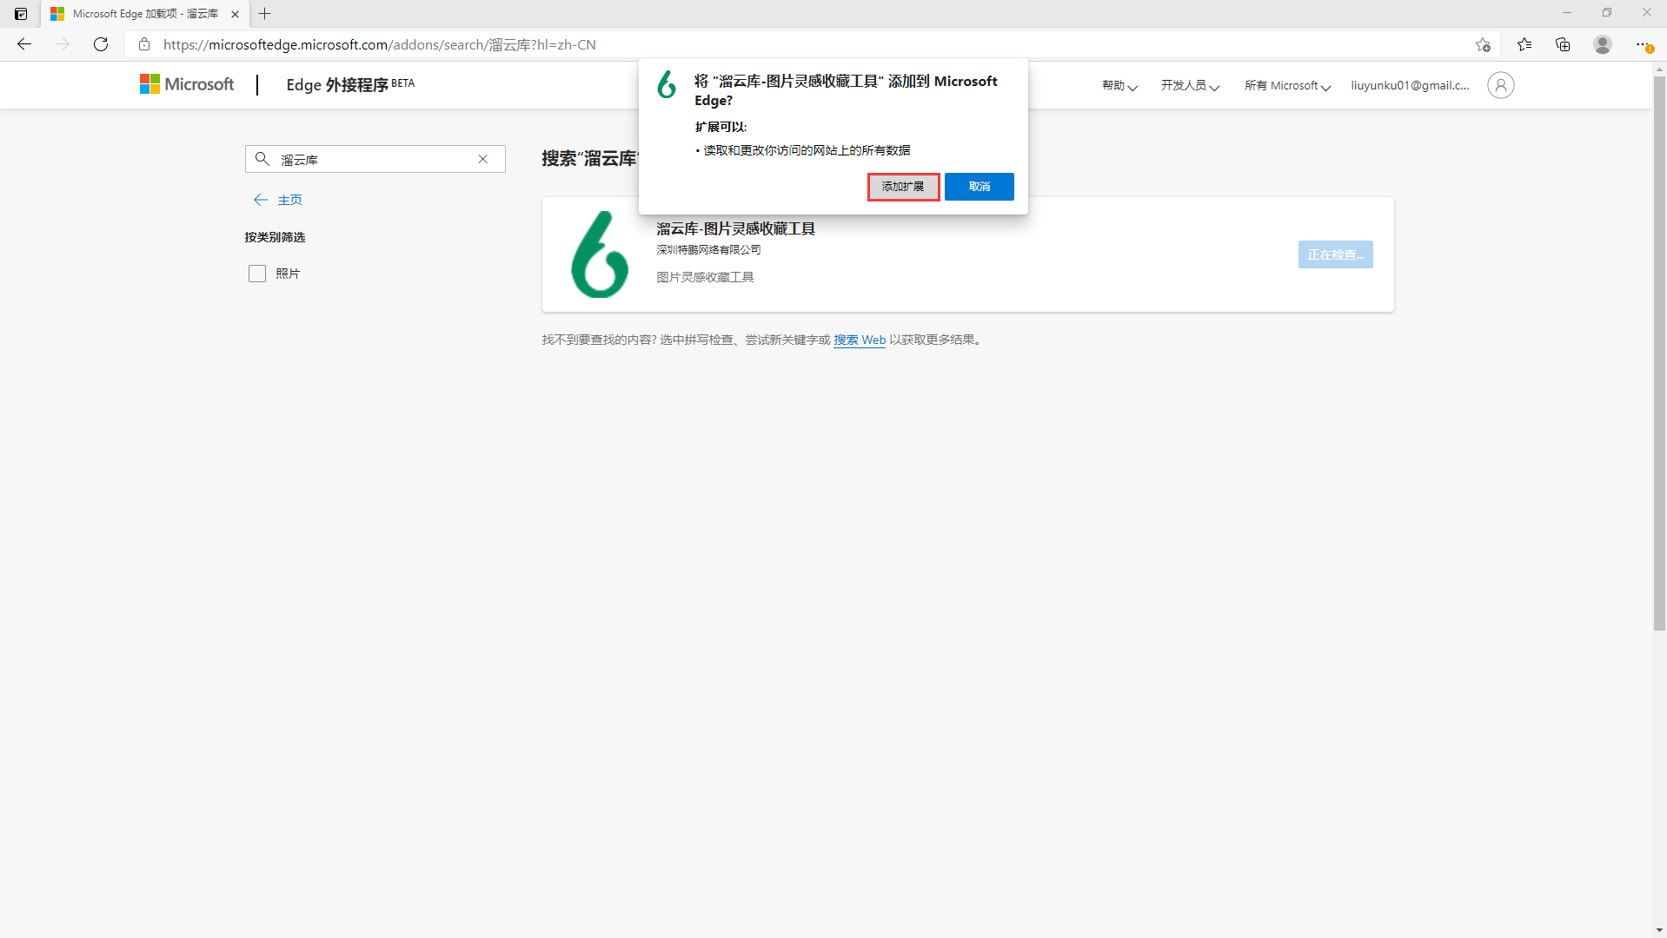Open 溜云库-图片灵感收藏工具 result title
The width and height of the screenshot is (1667, 938).
click(x=735, y=228)
